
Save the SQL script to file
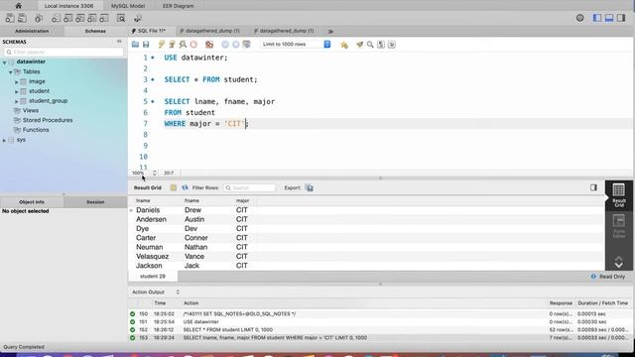point(146,45)
